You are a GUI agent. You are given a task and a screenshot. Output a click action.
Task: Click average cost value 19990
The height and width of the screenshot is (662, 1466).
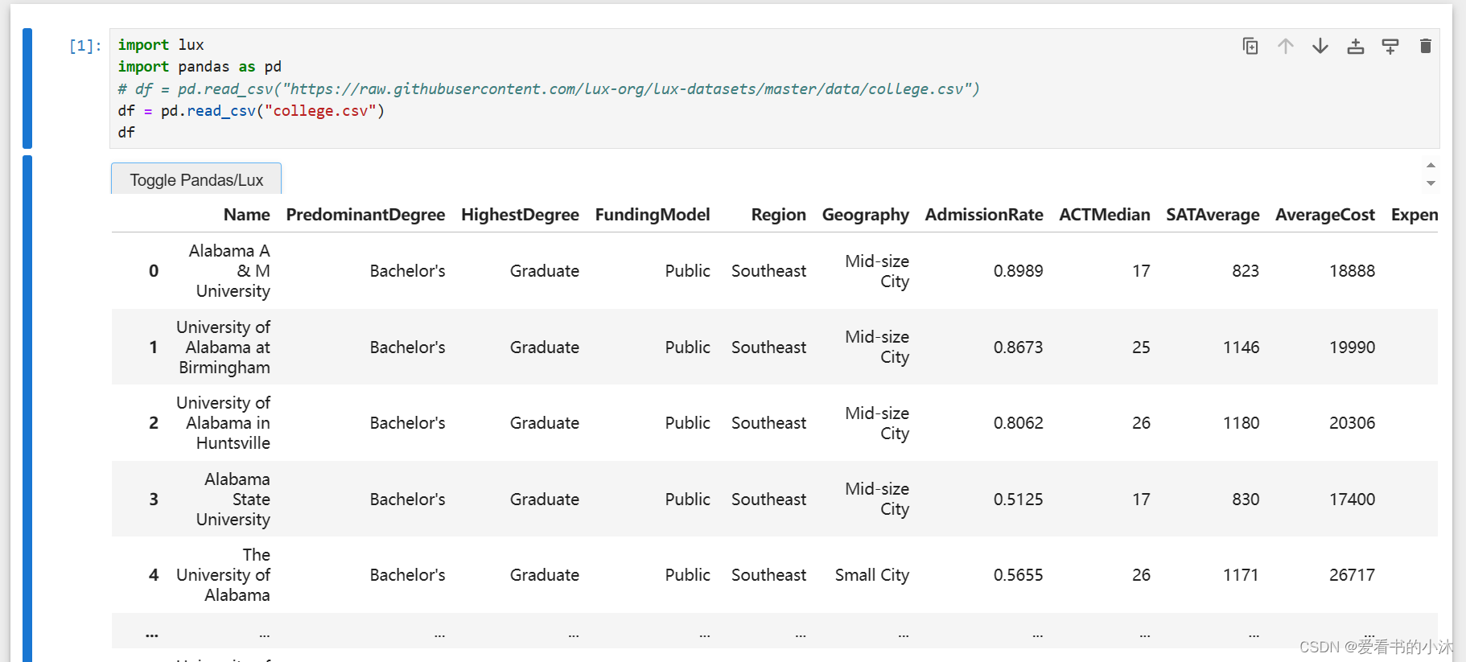[x=1352, y=347]
